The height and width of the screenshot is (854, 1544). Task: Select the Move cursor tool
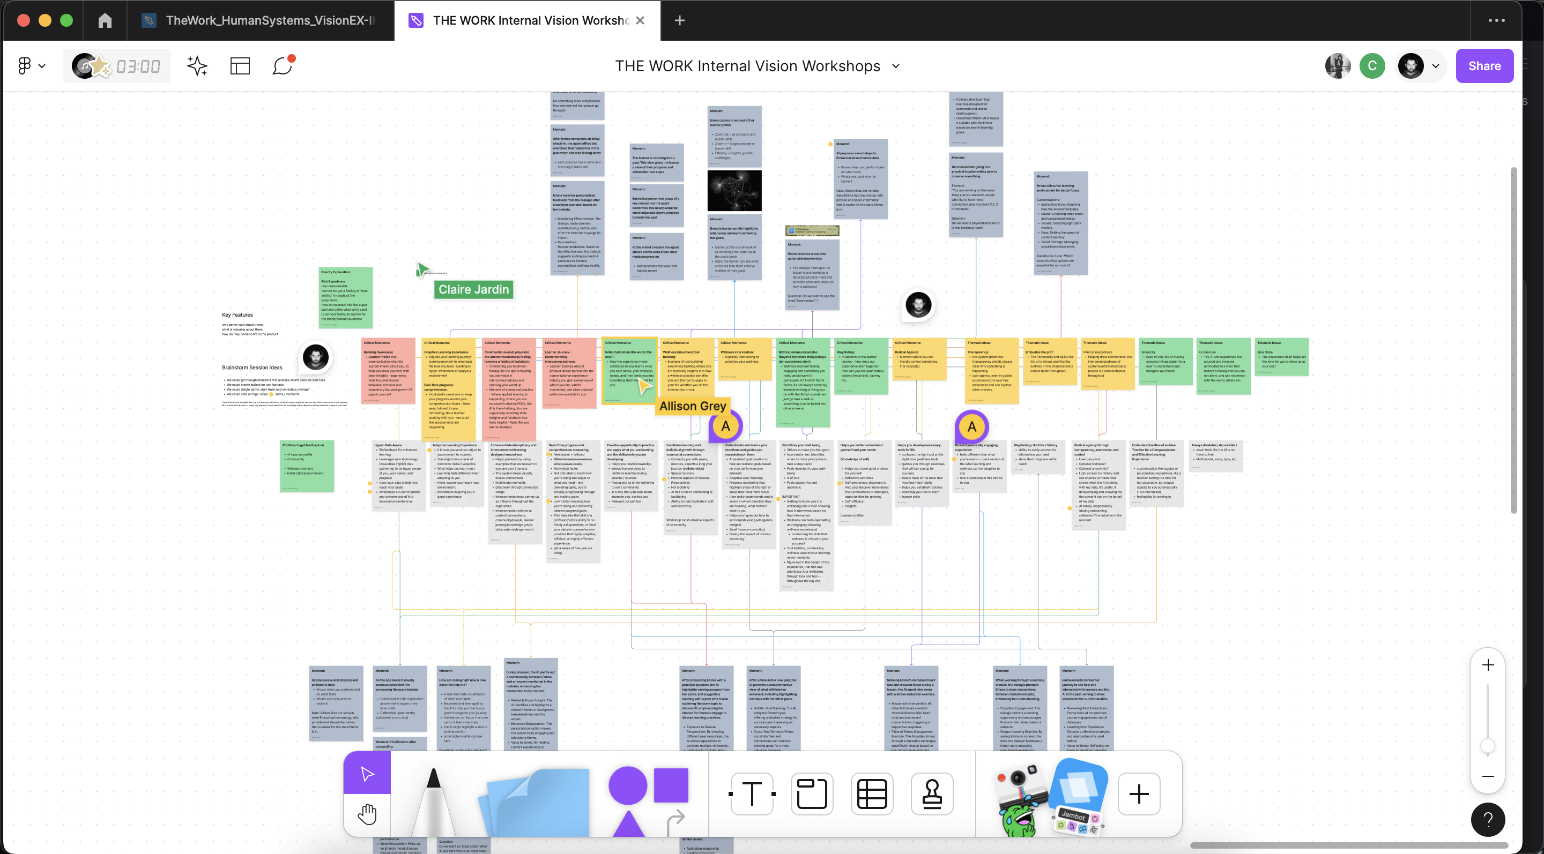coord(367,773)
